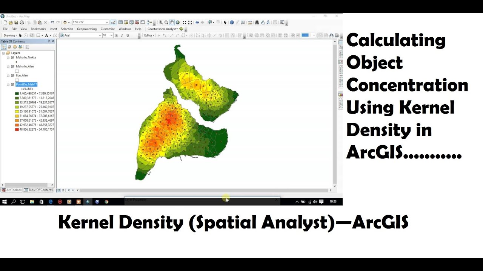Apply bold text formatting
Screen dimensions: 483x271
(116, 35)
